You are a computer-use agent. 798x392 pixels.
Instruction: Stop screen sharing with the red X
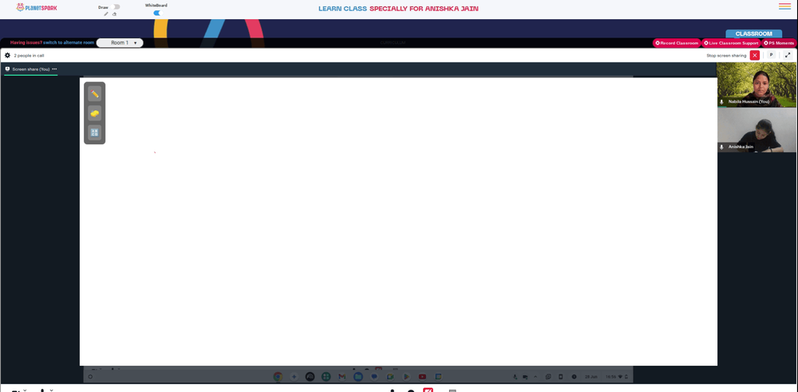tap(755, 56)
